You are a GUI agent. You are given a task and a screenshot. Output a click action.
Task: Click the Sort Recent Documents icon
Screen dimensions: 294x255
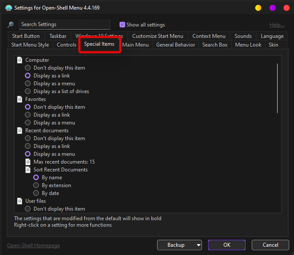click(x=28, y=170)
